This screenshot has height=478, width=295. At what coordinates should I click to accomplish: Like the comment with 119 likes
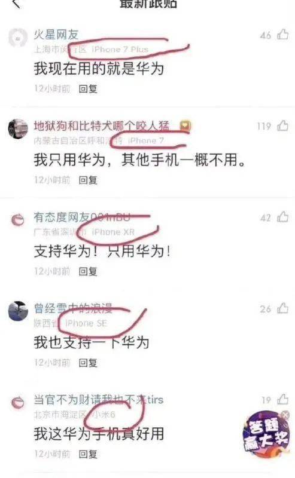(283, 125)
